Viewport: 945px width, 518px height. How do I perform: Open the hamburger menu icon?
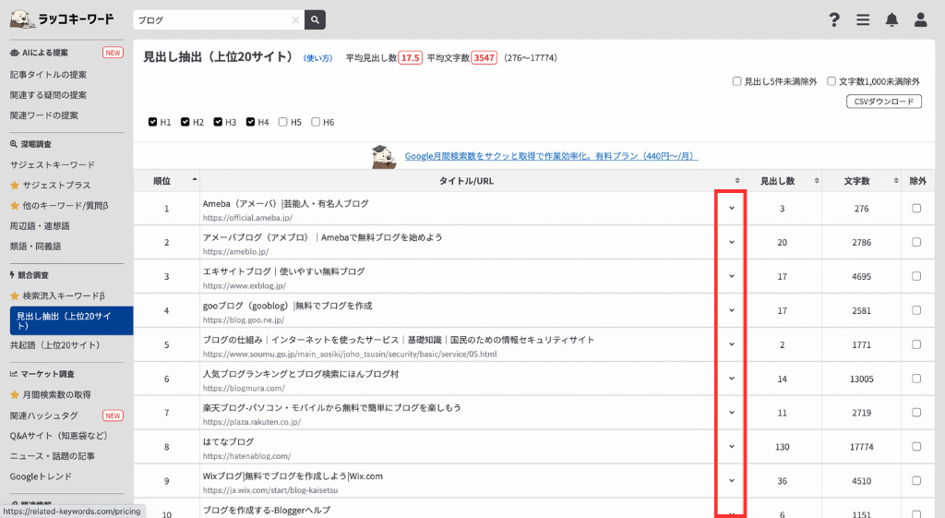(863, 20)
